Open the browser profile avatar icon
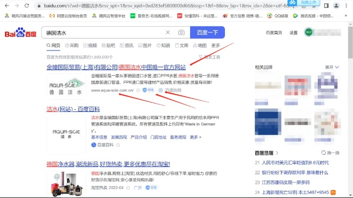 point(336,5)
